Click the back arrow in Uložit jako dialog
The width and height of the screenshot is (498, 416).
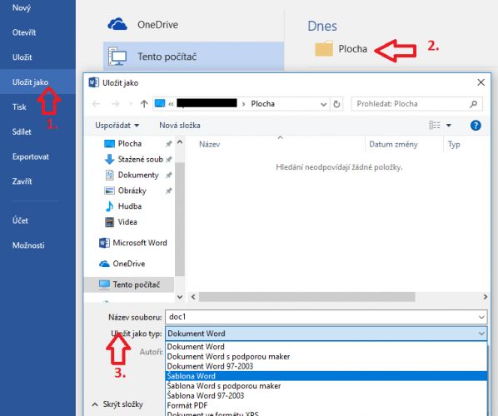96,104
